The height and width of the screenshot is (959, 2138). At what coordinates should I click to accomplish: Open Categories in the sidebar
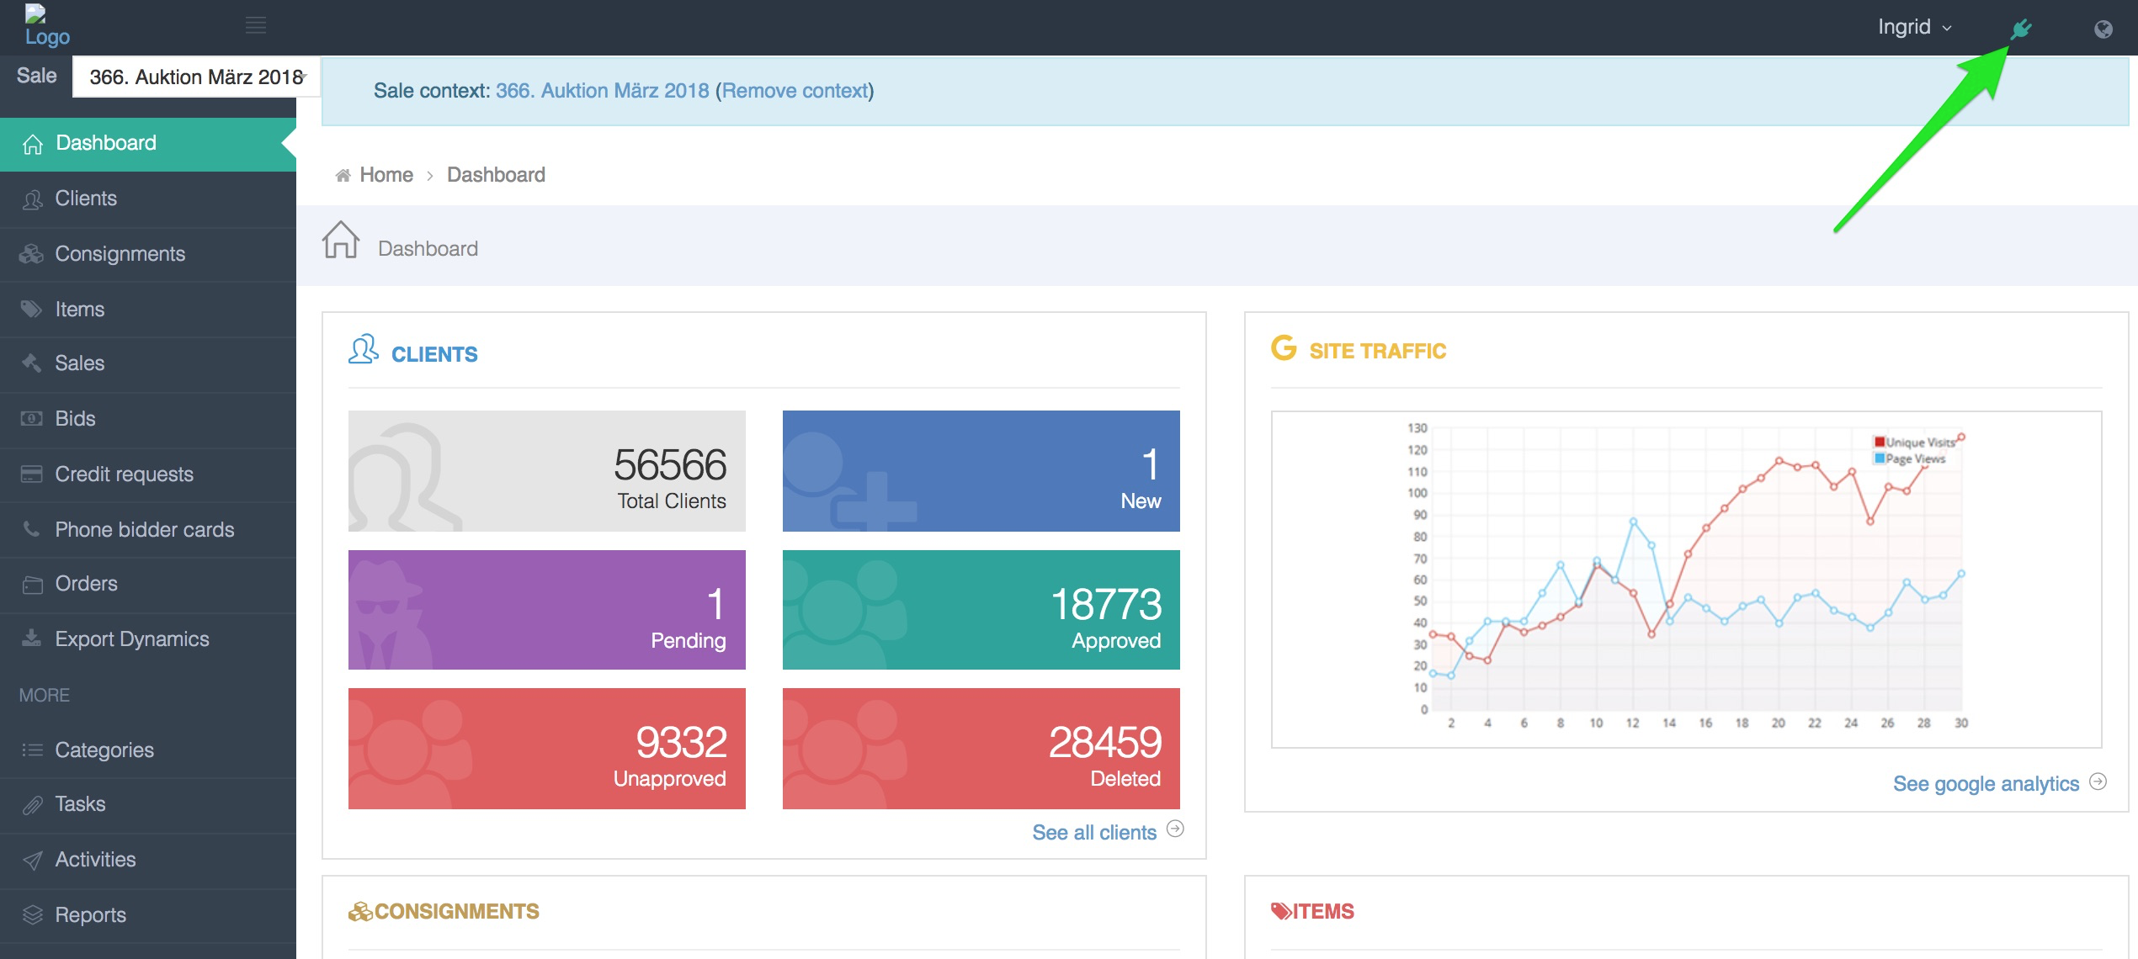coord(148,750)
